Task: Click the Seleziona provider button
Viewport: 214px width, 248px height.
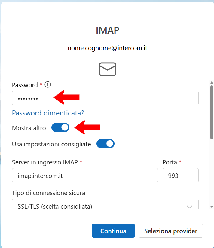Action: (171, 231)
